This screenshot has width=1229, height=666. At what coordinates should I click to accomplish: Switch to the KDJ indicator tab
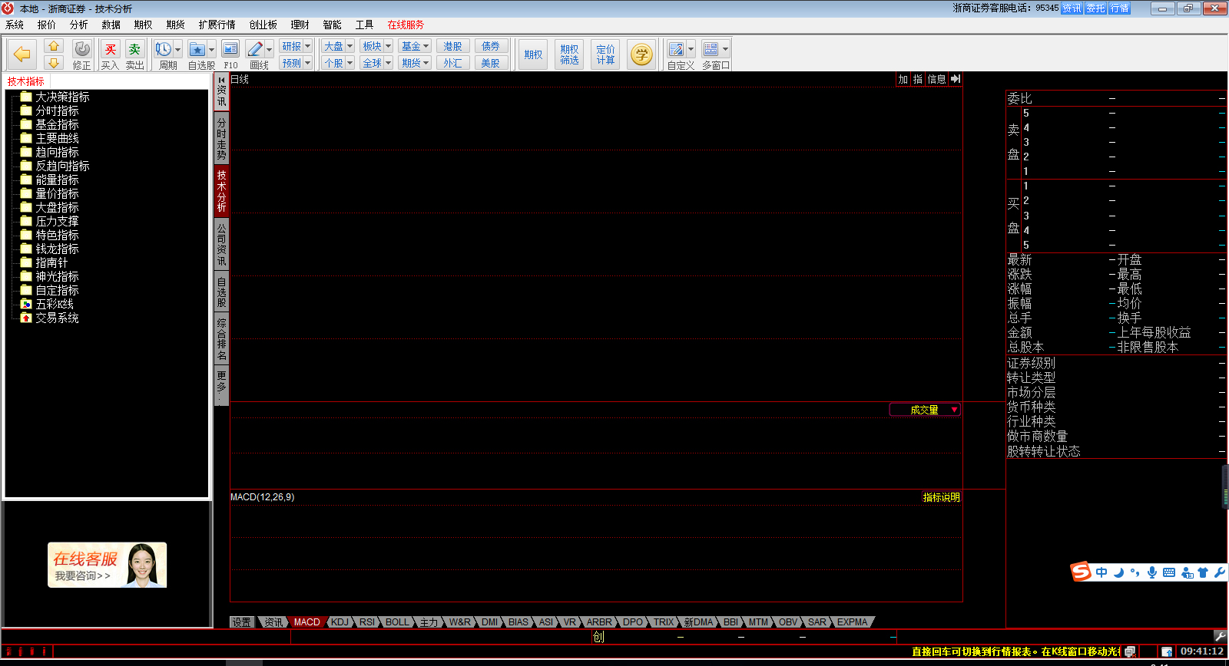pos(340,622)
